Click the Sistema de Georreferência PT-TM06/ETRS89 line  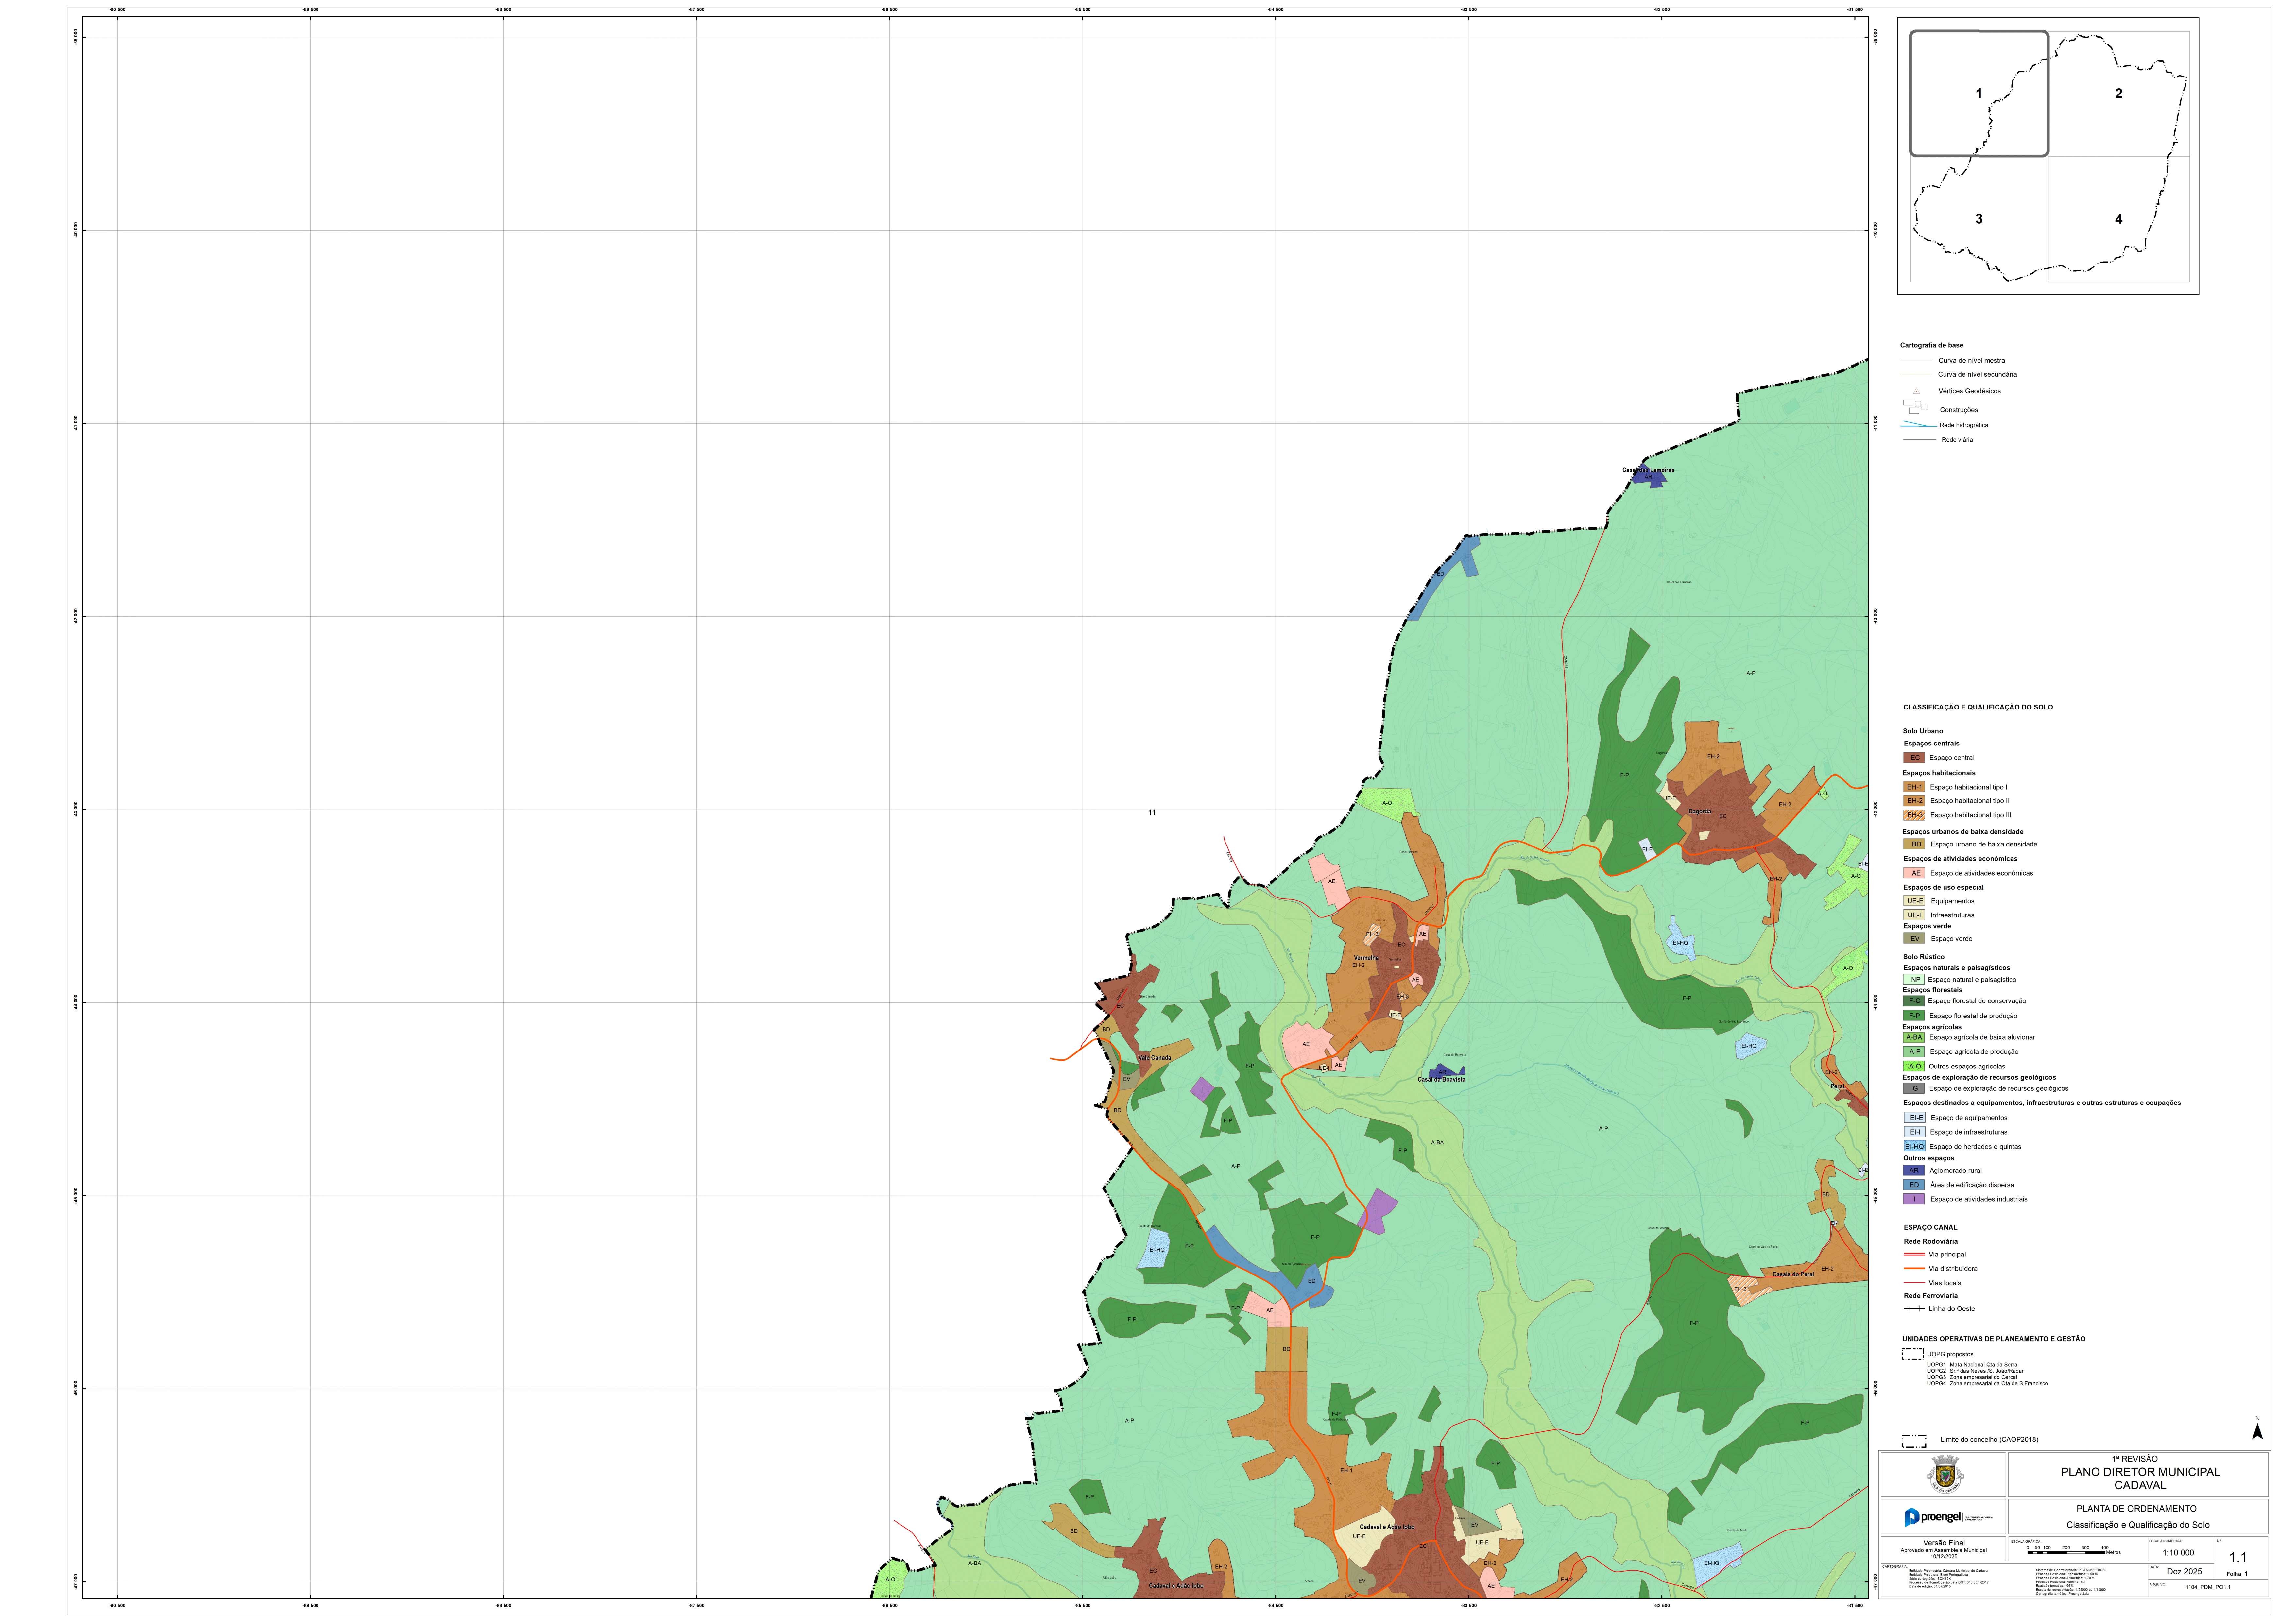click(x=2071, y=1570)
